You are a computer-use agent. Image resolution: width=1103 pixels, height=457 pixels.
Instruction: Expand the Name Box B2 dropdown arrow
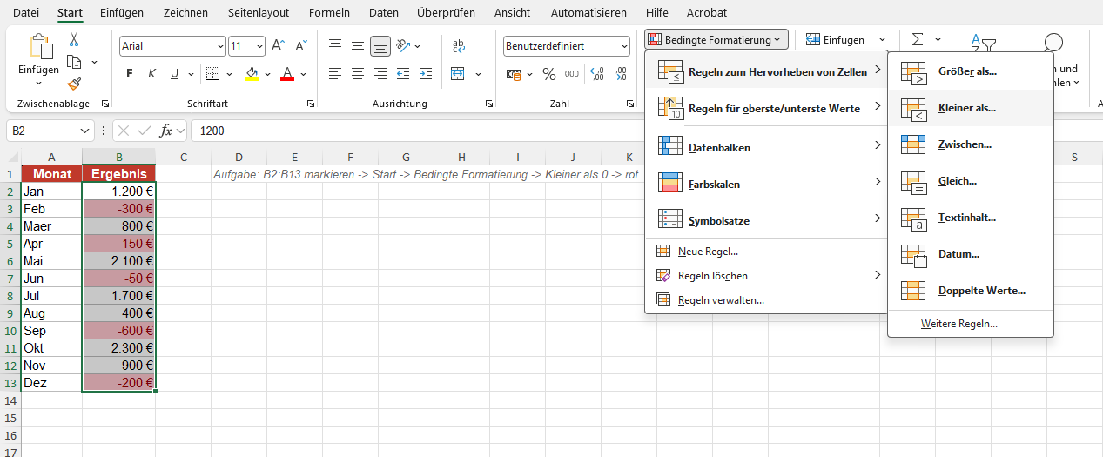[85, 131]
